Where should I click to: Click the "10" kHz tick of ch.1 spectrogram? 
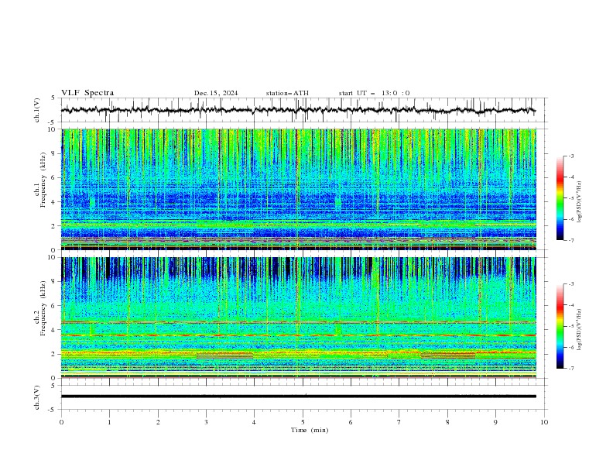pyautogui.click(x=53, y=129)
